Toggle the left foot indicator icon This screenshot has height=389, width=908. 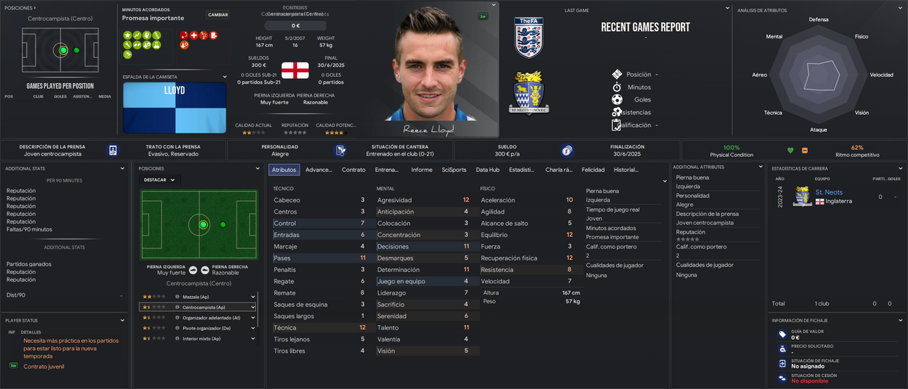click(x=192, y=270)
